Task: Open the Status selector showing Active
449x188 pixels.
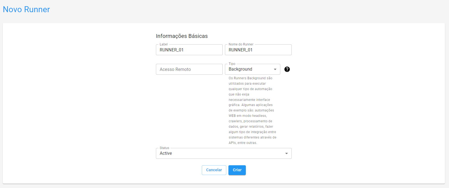Action: coord(220,153)
